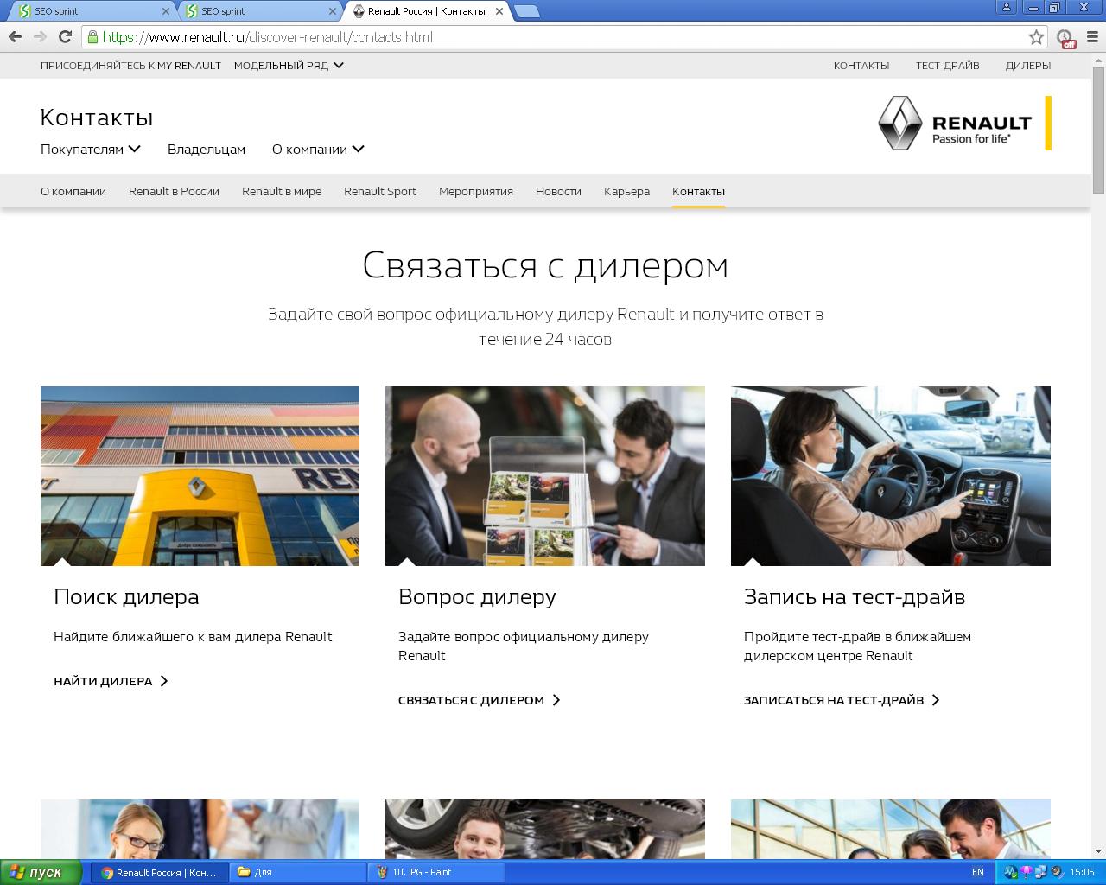
Task: Switch to 10.JPG - Paint taskbar button
Action: pyautogui.click(x=436, y=872)
